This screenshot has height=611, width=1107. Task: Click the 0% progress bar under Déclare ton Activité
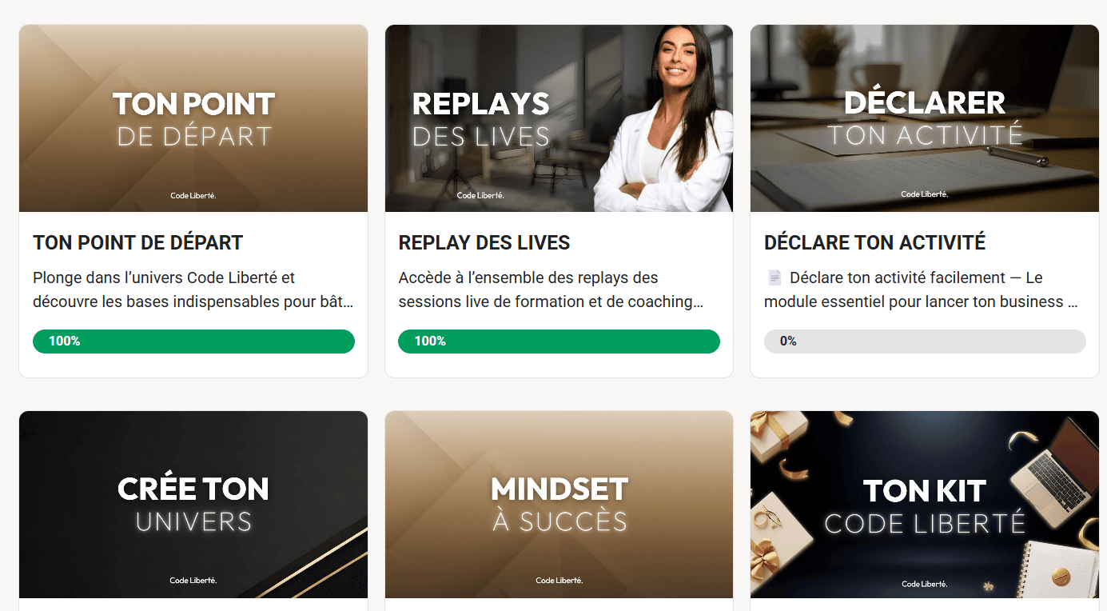click(x=925, y=341)
